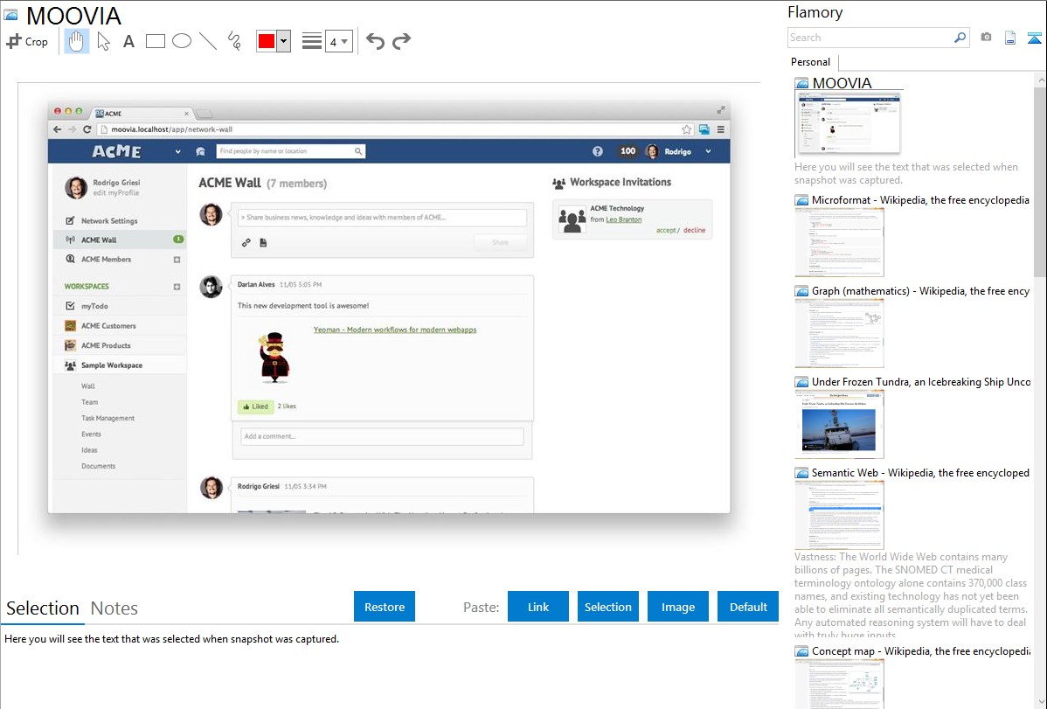Open the Personal tab
The height and width of the screenshot is (709, 1047).
pyautogui.click(x=810, y=62)
